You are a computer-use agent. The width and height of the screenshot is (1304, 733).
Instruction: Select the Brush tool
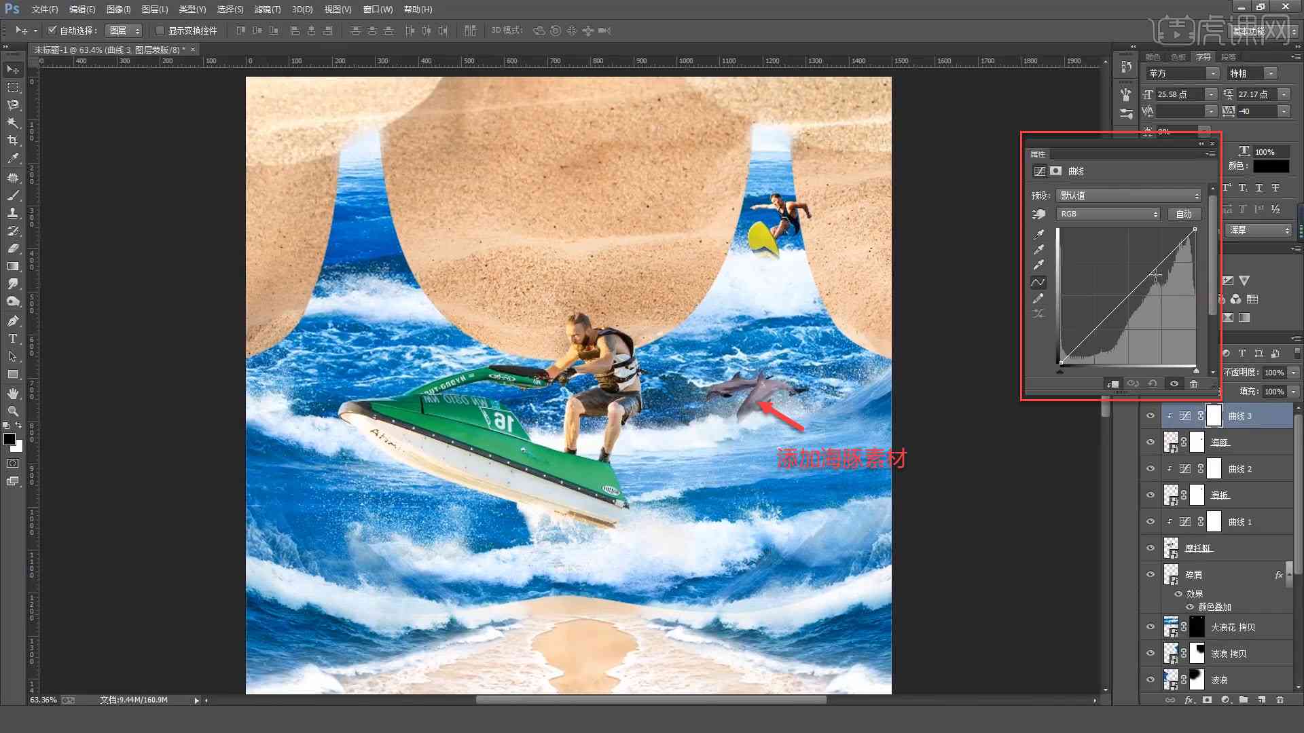click(13, 195)
